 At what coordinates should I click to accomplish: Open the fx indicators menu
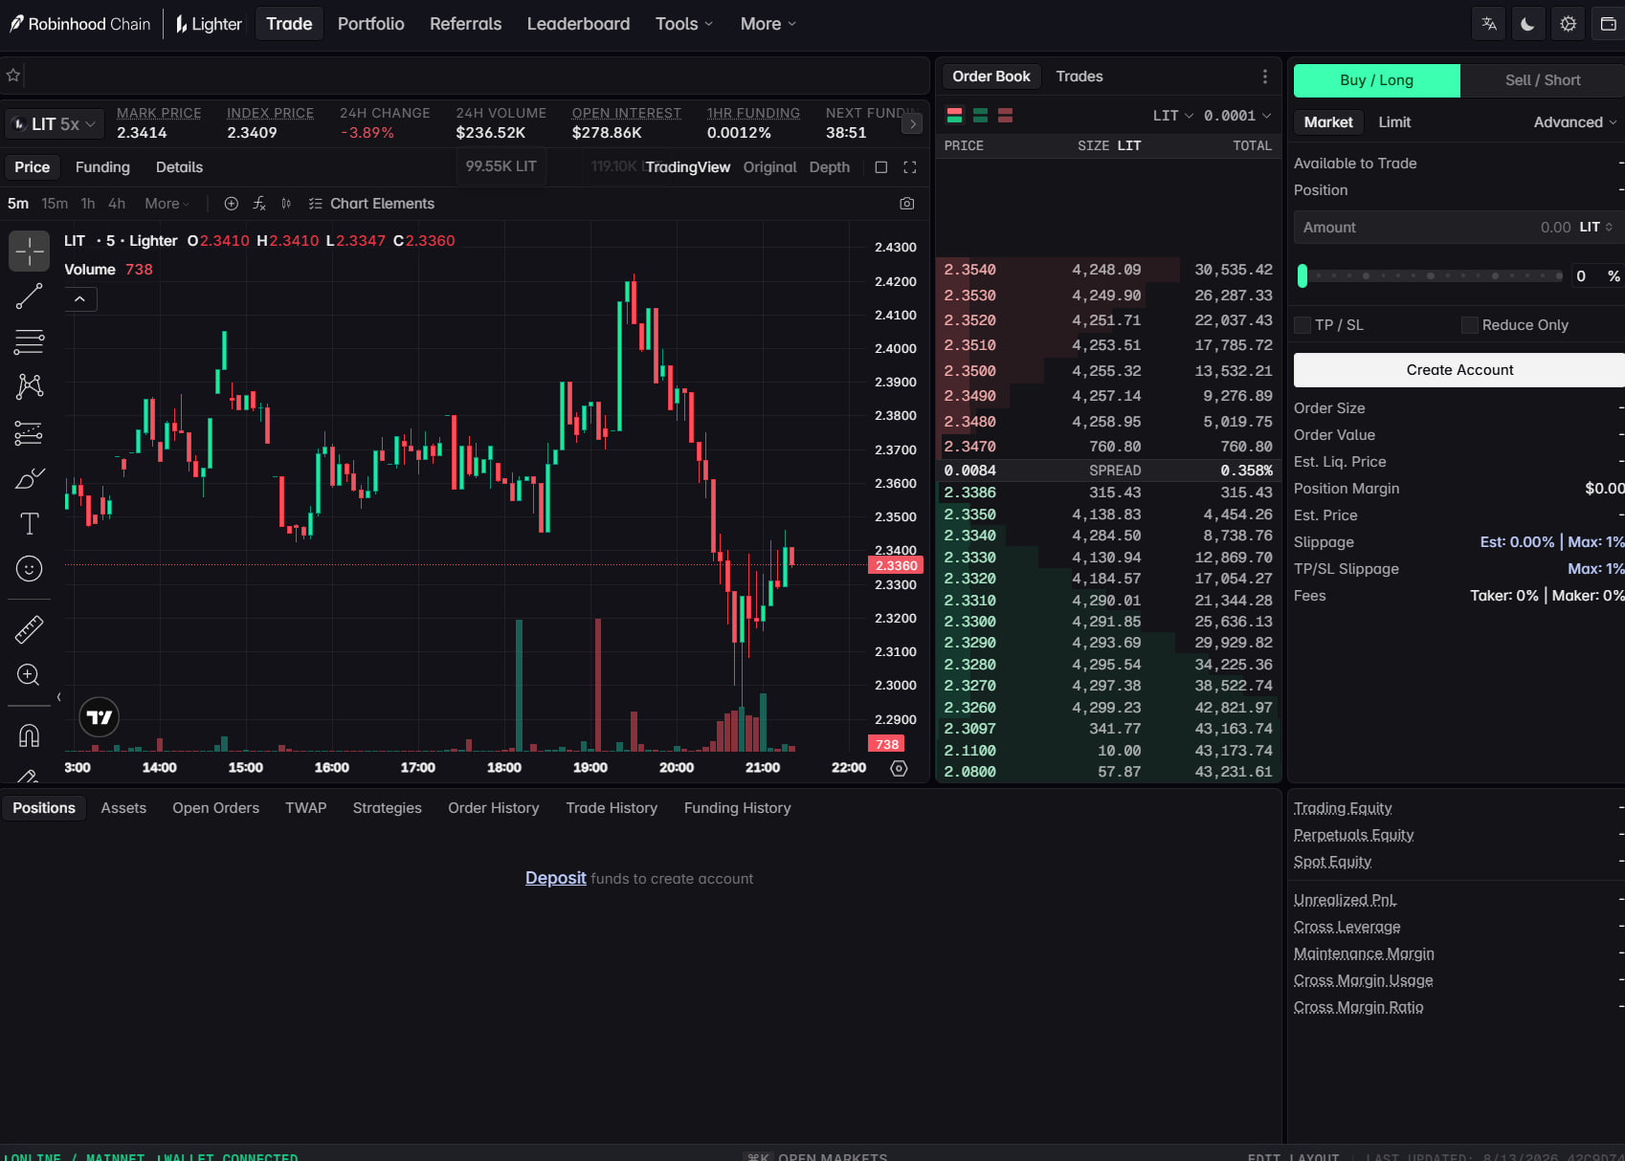[259, 204]
